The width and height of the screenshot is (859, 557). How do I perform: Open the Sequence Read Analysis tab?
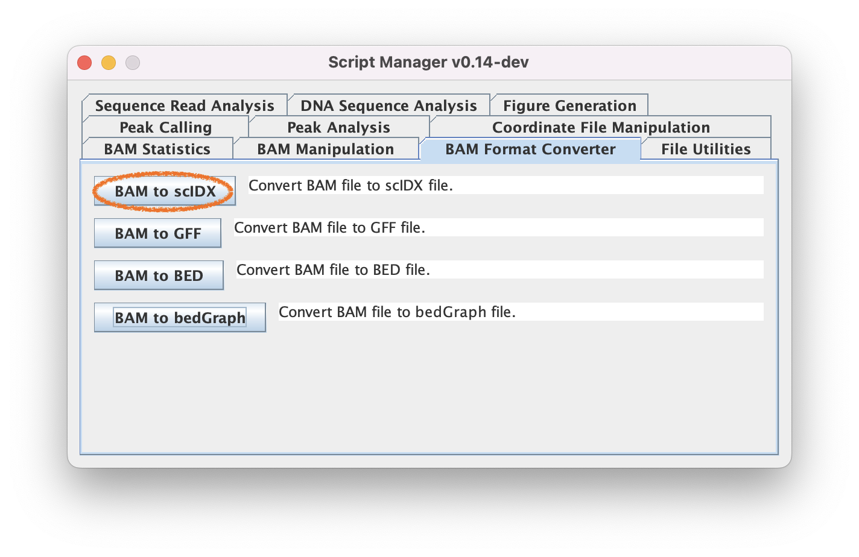[185, 106]
